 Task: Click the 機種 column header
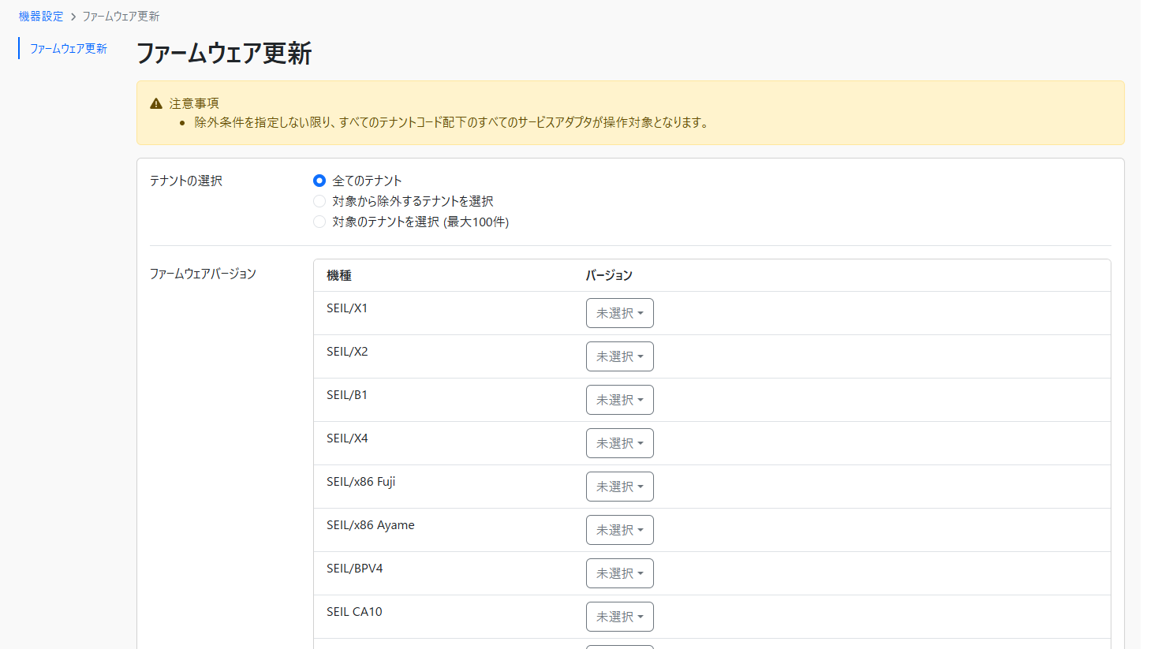(339, 275)
